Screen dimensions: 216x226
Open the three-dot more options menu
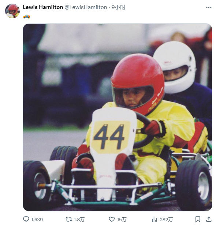209,8
